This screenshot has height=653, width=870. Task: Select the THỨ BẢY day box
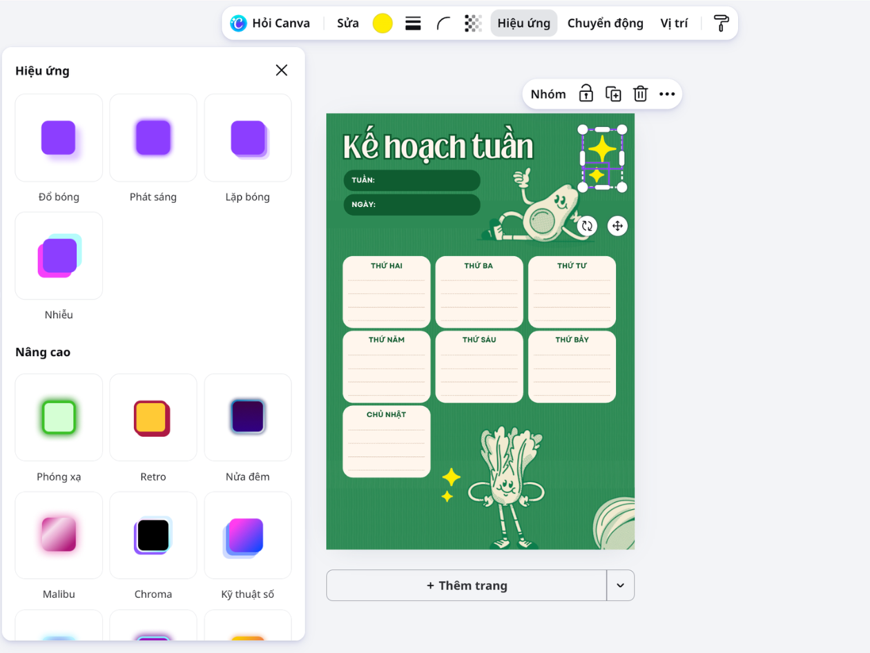click(x=572, y=367)
